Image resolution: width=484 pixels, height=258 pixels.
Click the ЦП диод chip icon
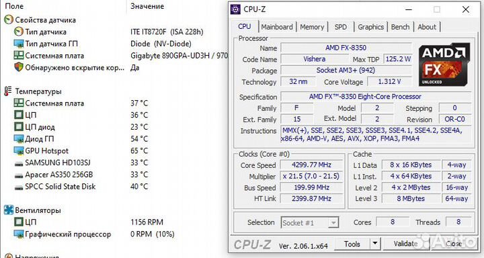click(19, 127)
